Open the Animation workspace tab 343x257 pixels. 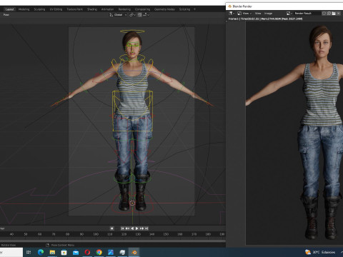[107, 9]
